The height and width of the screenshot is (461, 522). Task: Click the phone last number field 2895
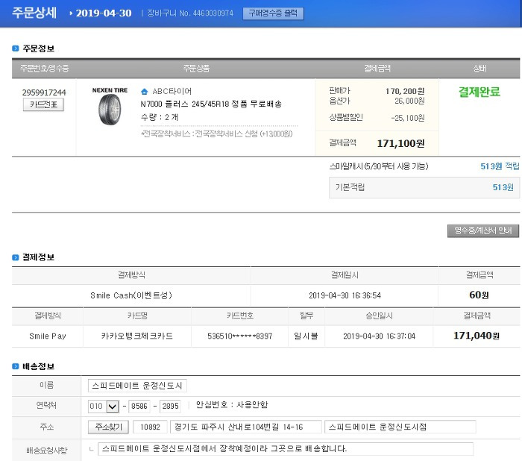(170, 406)
